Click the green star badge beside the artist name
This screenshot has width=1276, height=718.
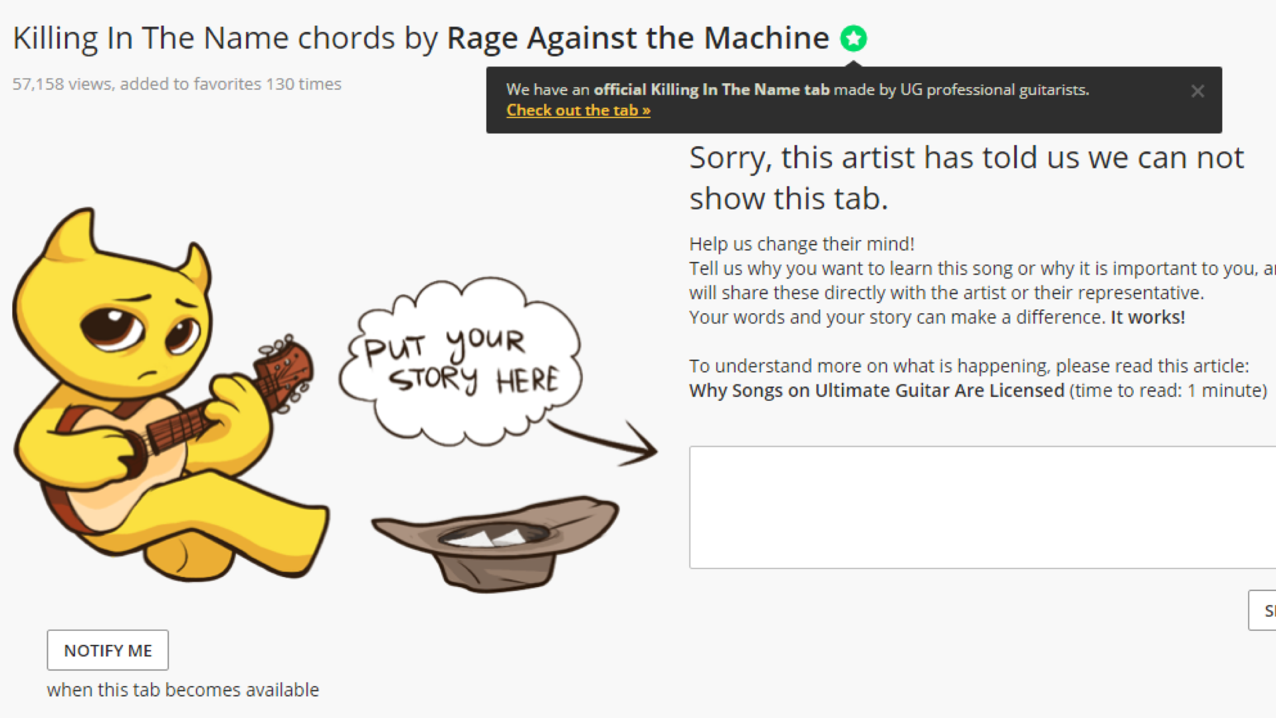tap(853, 39)
